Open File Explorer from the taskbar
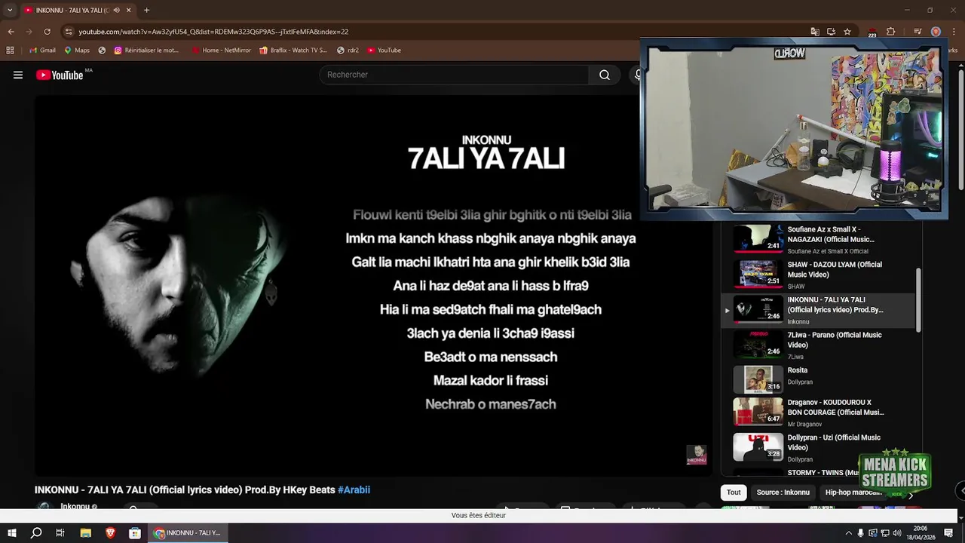The image size is (965, 543). pos(85,533)
